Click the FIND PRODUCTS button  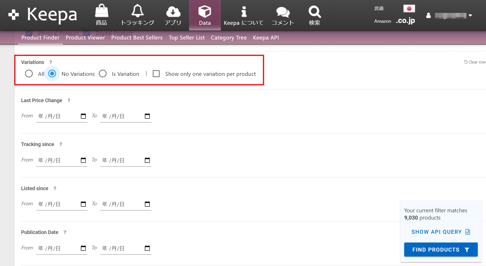(x=441, y=249)
